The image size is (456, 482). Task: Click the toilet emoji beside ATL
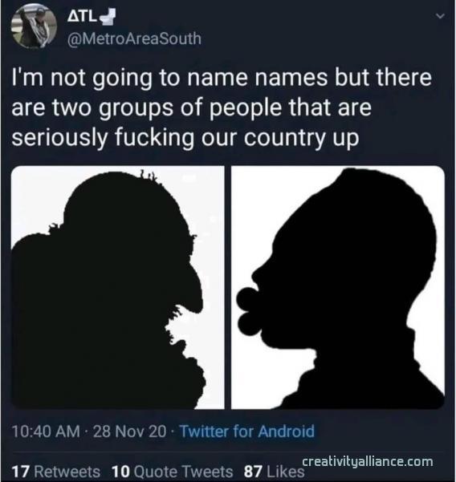(x=107, y=17)
